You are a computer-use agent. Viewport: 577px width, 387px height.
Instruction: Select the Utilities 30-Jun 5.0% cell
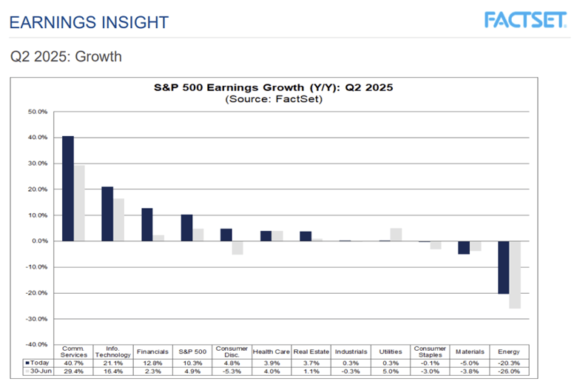click(391, 371)
